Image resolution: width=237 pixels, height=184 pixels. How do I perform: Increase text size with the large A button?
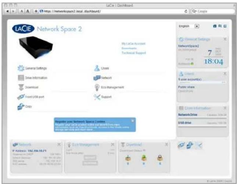[28, 11]
